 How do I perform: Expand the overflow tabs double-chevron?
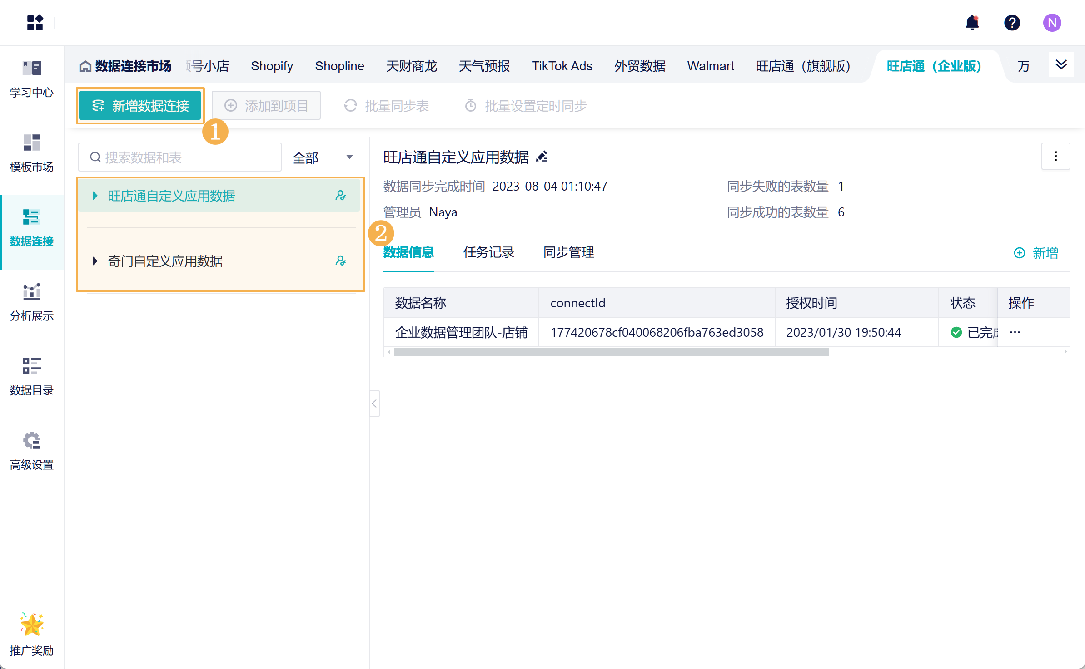[x=1061, y=65]
